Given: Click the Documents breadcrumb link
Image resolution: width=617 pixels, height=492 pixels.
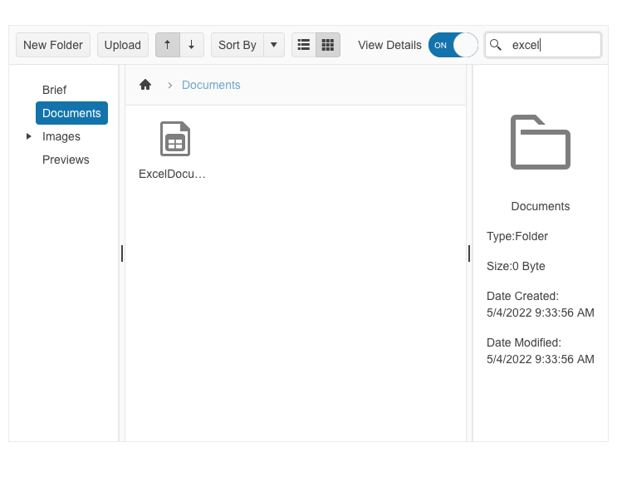Looking at the screenshot, I should 211,85.
